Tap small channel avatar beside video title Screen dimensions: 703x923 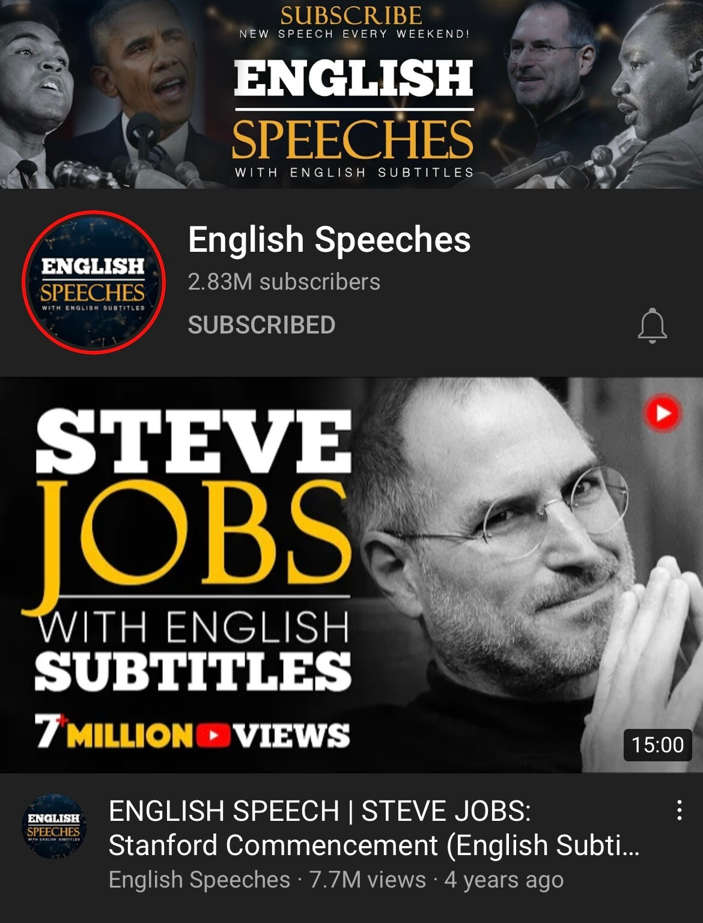[x=53, y=826]
